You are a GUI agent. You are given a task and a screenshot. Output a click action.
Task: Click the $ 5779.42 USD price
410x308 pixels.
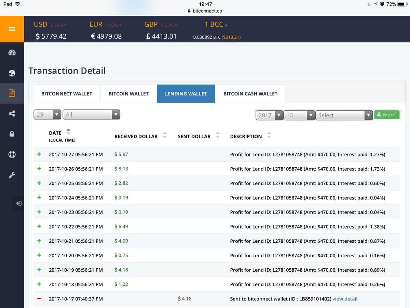(51, 36)
